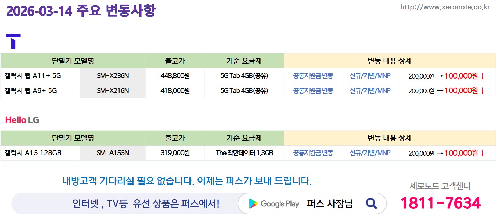Click the 퍼스 사장님 search field
Screen dimensions: 496x215
point(330,203)
